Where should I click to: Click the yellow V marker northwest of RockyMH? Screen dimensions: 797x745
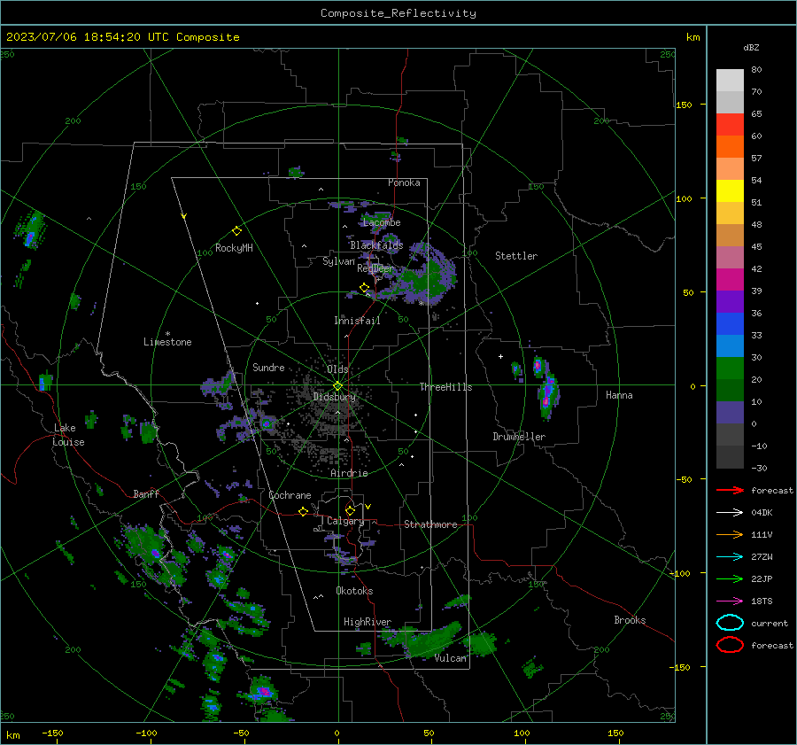coord(184,216)
